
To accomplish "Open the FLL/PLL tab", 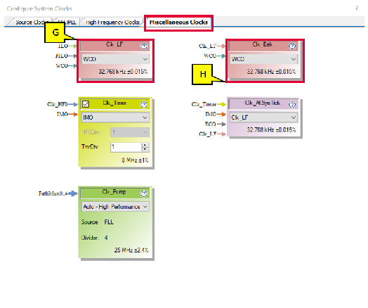I will [x=67, y=23].
